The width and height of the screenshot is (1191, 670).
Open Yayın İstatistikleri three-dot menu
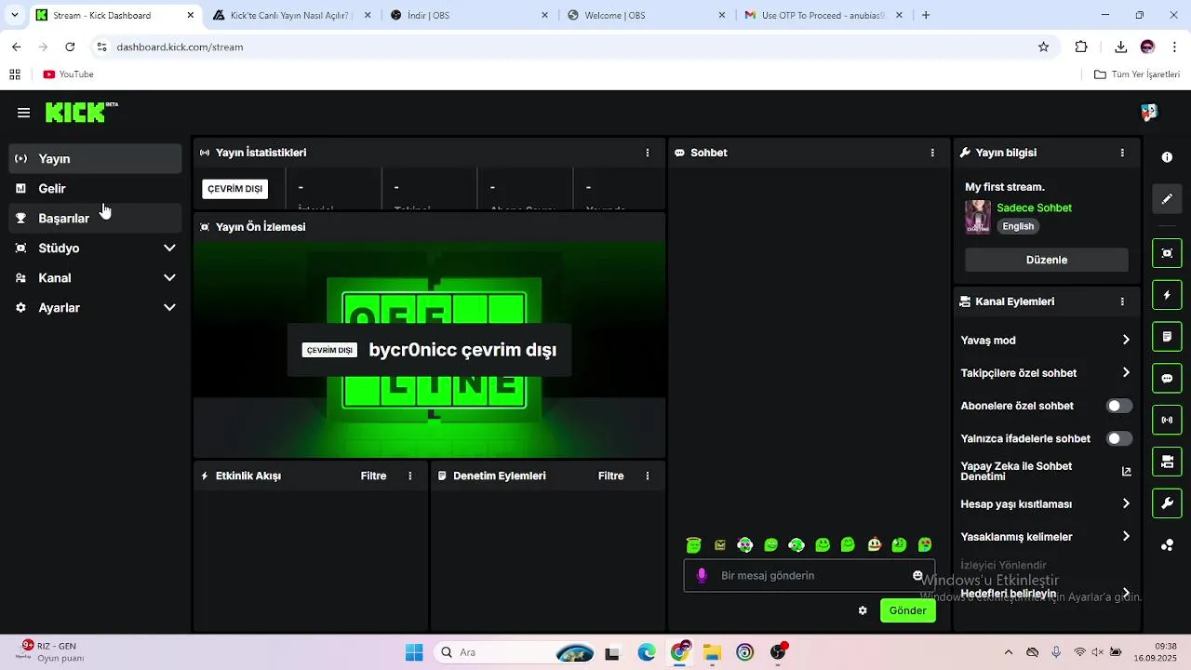point(648,153)
